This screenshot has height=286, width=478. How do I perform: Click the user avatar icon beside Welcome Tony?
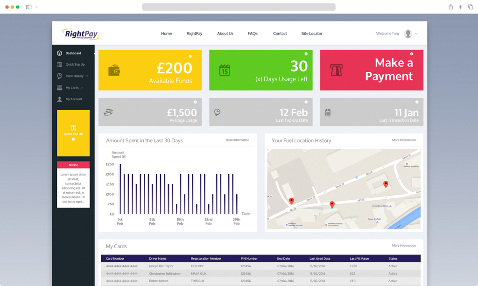(408, 34)
